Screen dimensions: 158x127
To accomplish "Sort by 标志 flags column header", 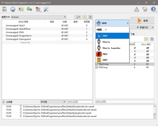I will pos(52,22).
